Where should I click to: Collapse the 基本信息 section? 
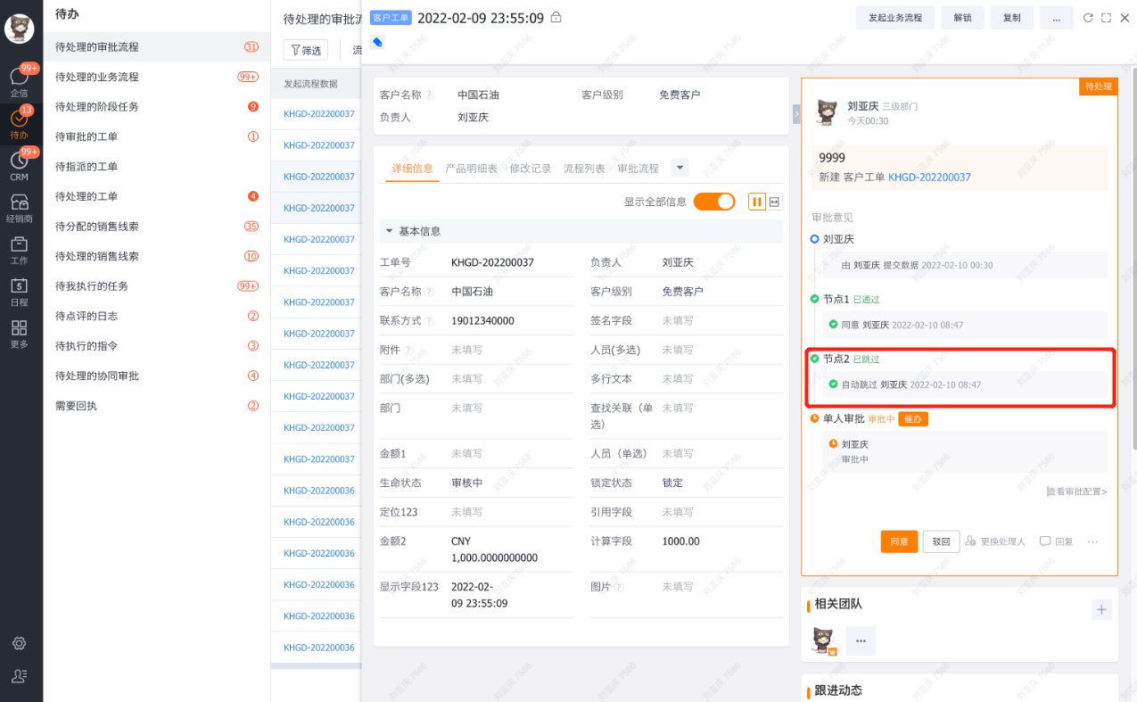click(x=389, y=231)
